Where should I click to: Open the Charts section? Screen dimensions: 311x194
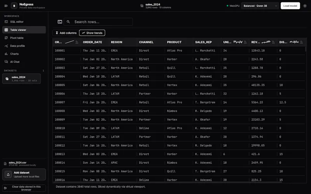24,54
